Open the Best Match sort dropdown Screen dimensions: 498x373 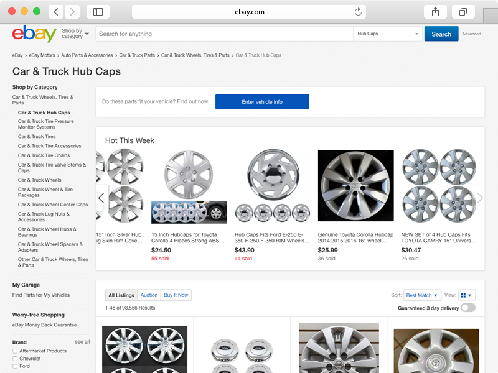point(422,295)
